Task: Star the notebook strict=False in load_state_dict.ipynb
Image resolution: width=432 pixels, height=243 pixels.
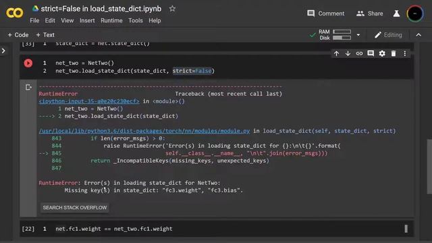Action: coord(172,9)
